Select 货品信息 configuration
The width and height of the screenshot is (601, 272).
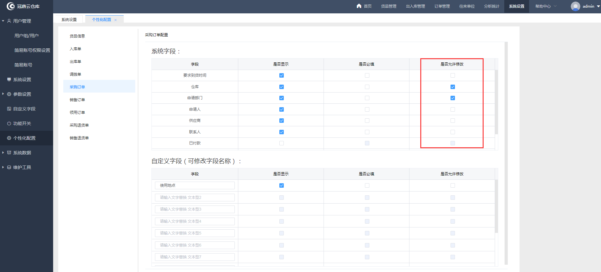coord(99,36)
